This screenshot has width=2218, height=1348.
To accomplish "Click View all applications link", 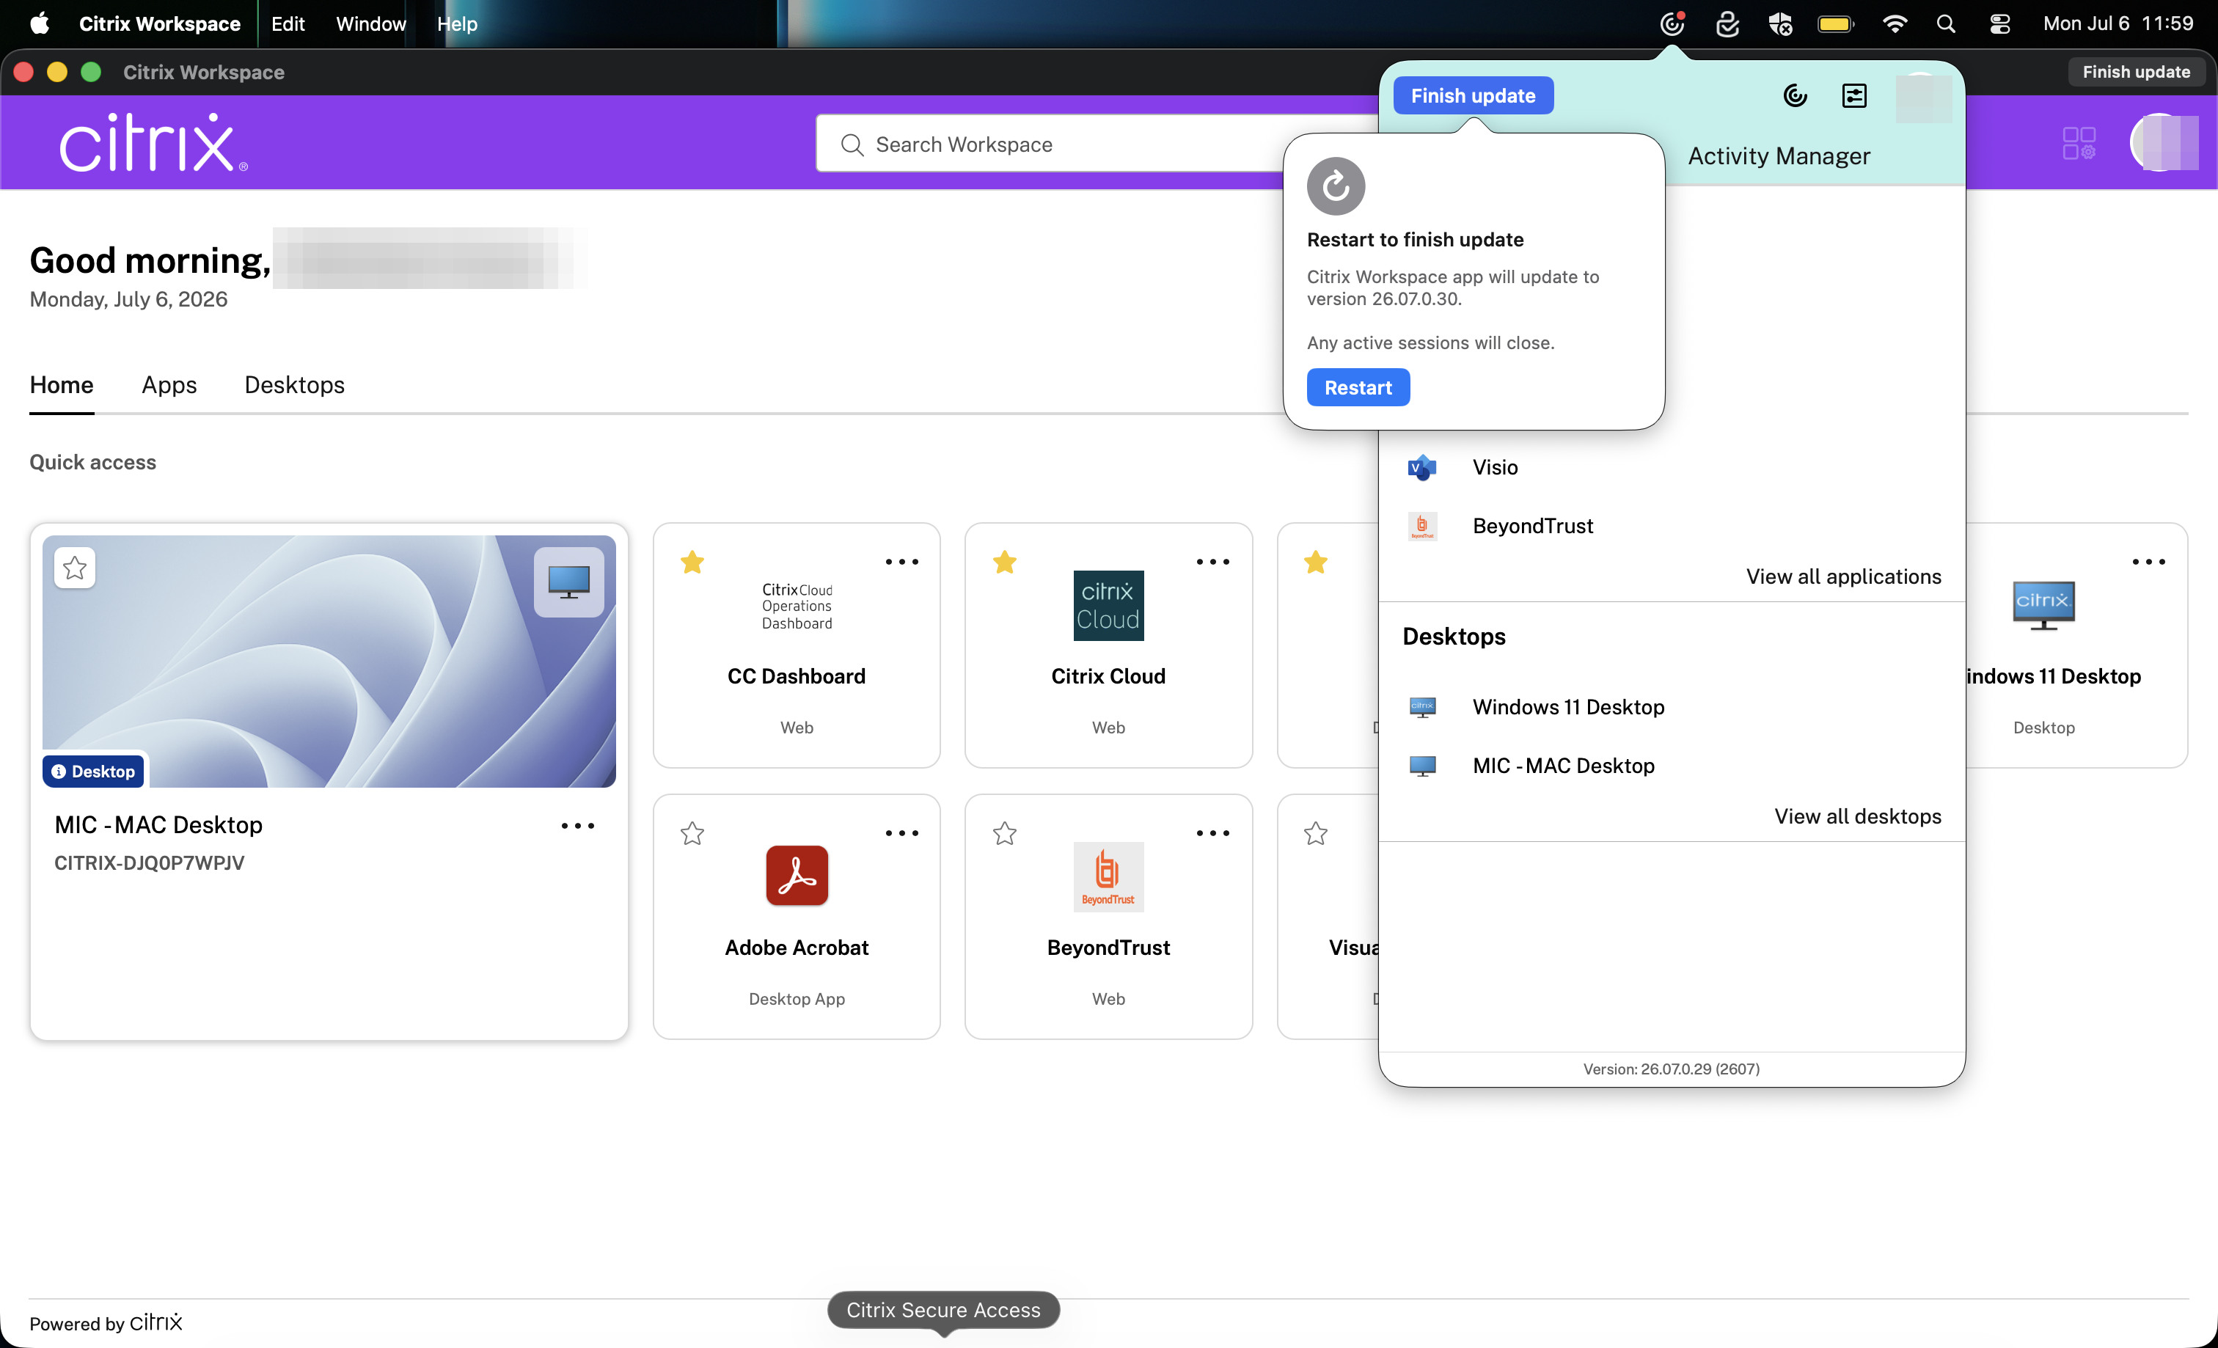I will point(1843,576).
